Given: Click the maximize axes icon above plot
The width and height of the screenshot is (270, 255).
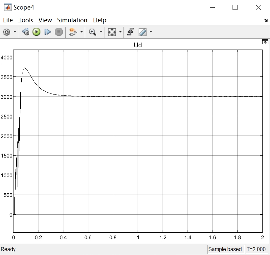Looking at the screenshot, I should [265, 42].
